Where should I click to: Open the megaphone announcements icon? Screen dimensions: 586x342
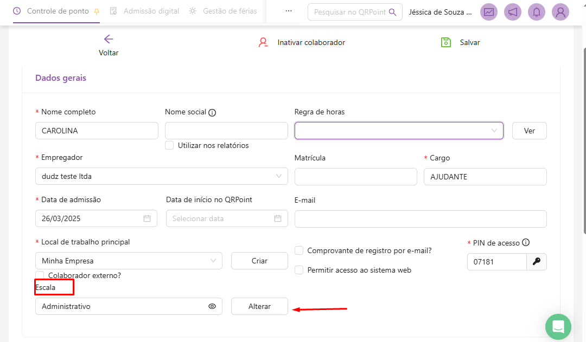pos(513,12)
